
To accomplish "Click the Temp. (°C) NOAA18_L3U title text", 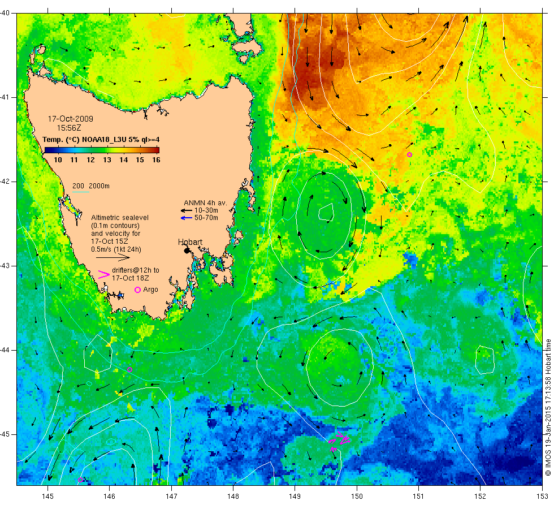I will pyautogui.click(x=101, y=140).
